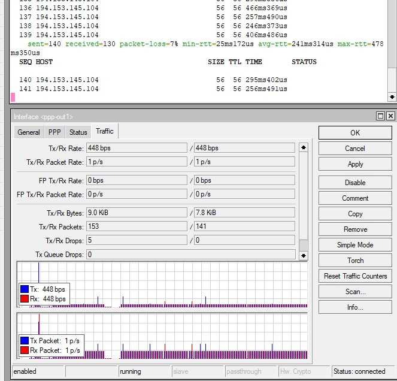Switch to the General tab
The width and height of the screenshot is (397, 381).
tap(29, 132)
